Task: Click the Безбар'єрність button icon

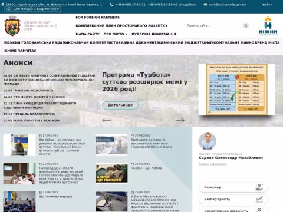Action: pos(259,199)
